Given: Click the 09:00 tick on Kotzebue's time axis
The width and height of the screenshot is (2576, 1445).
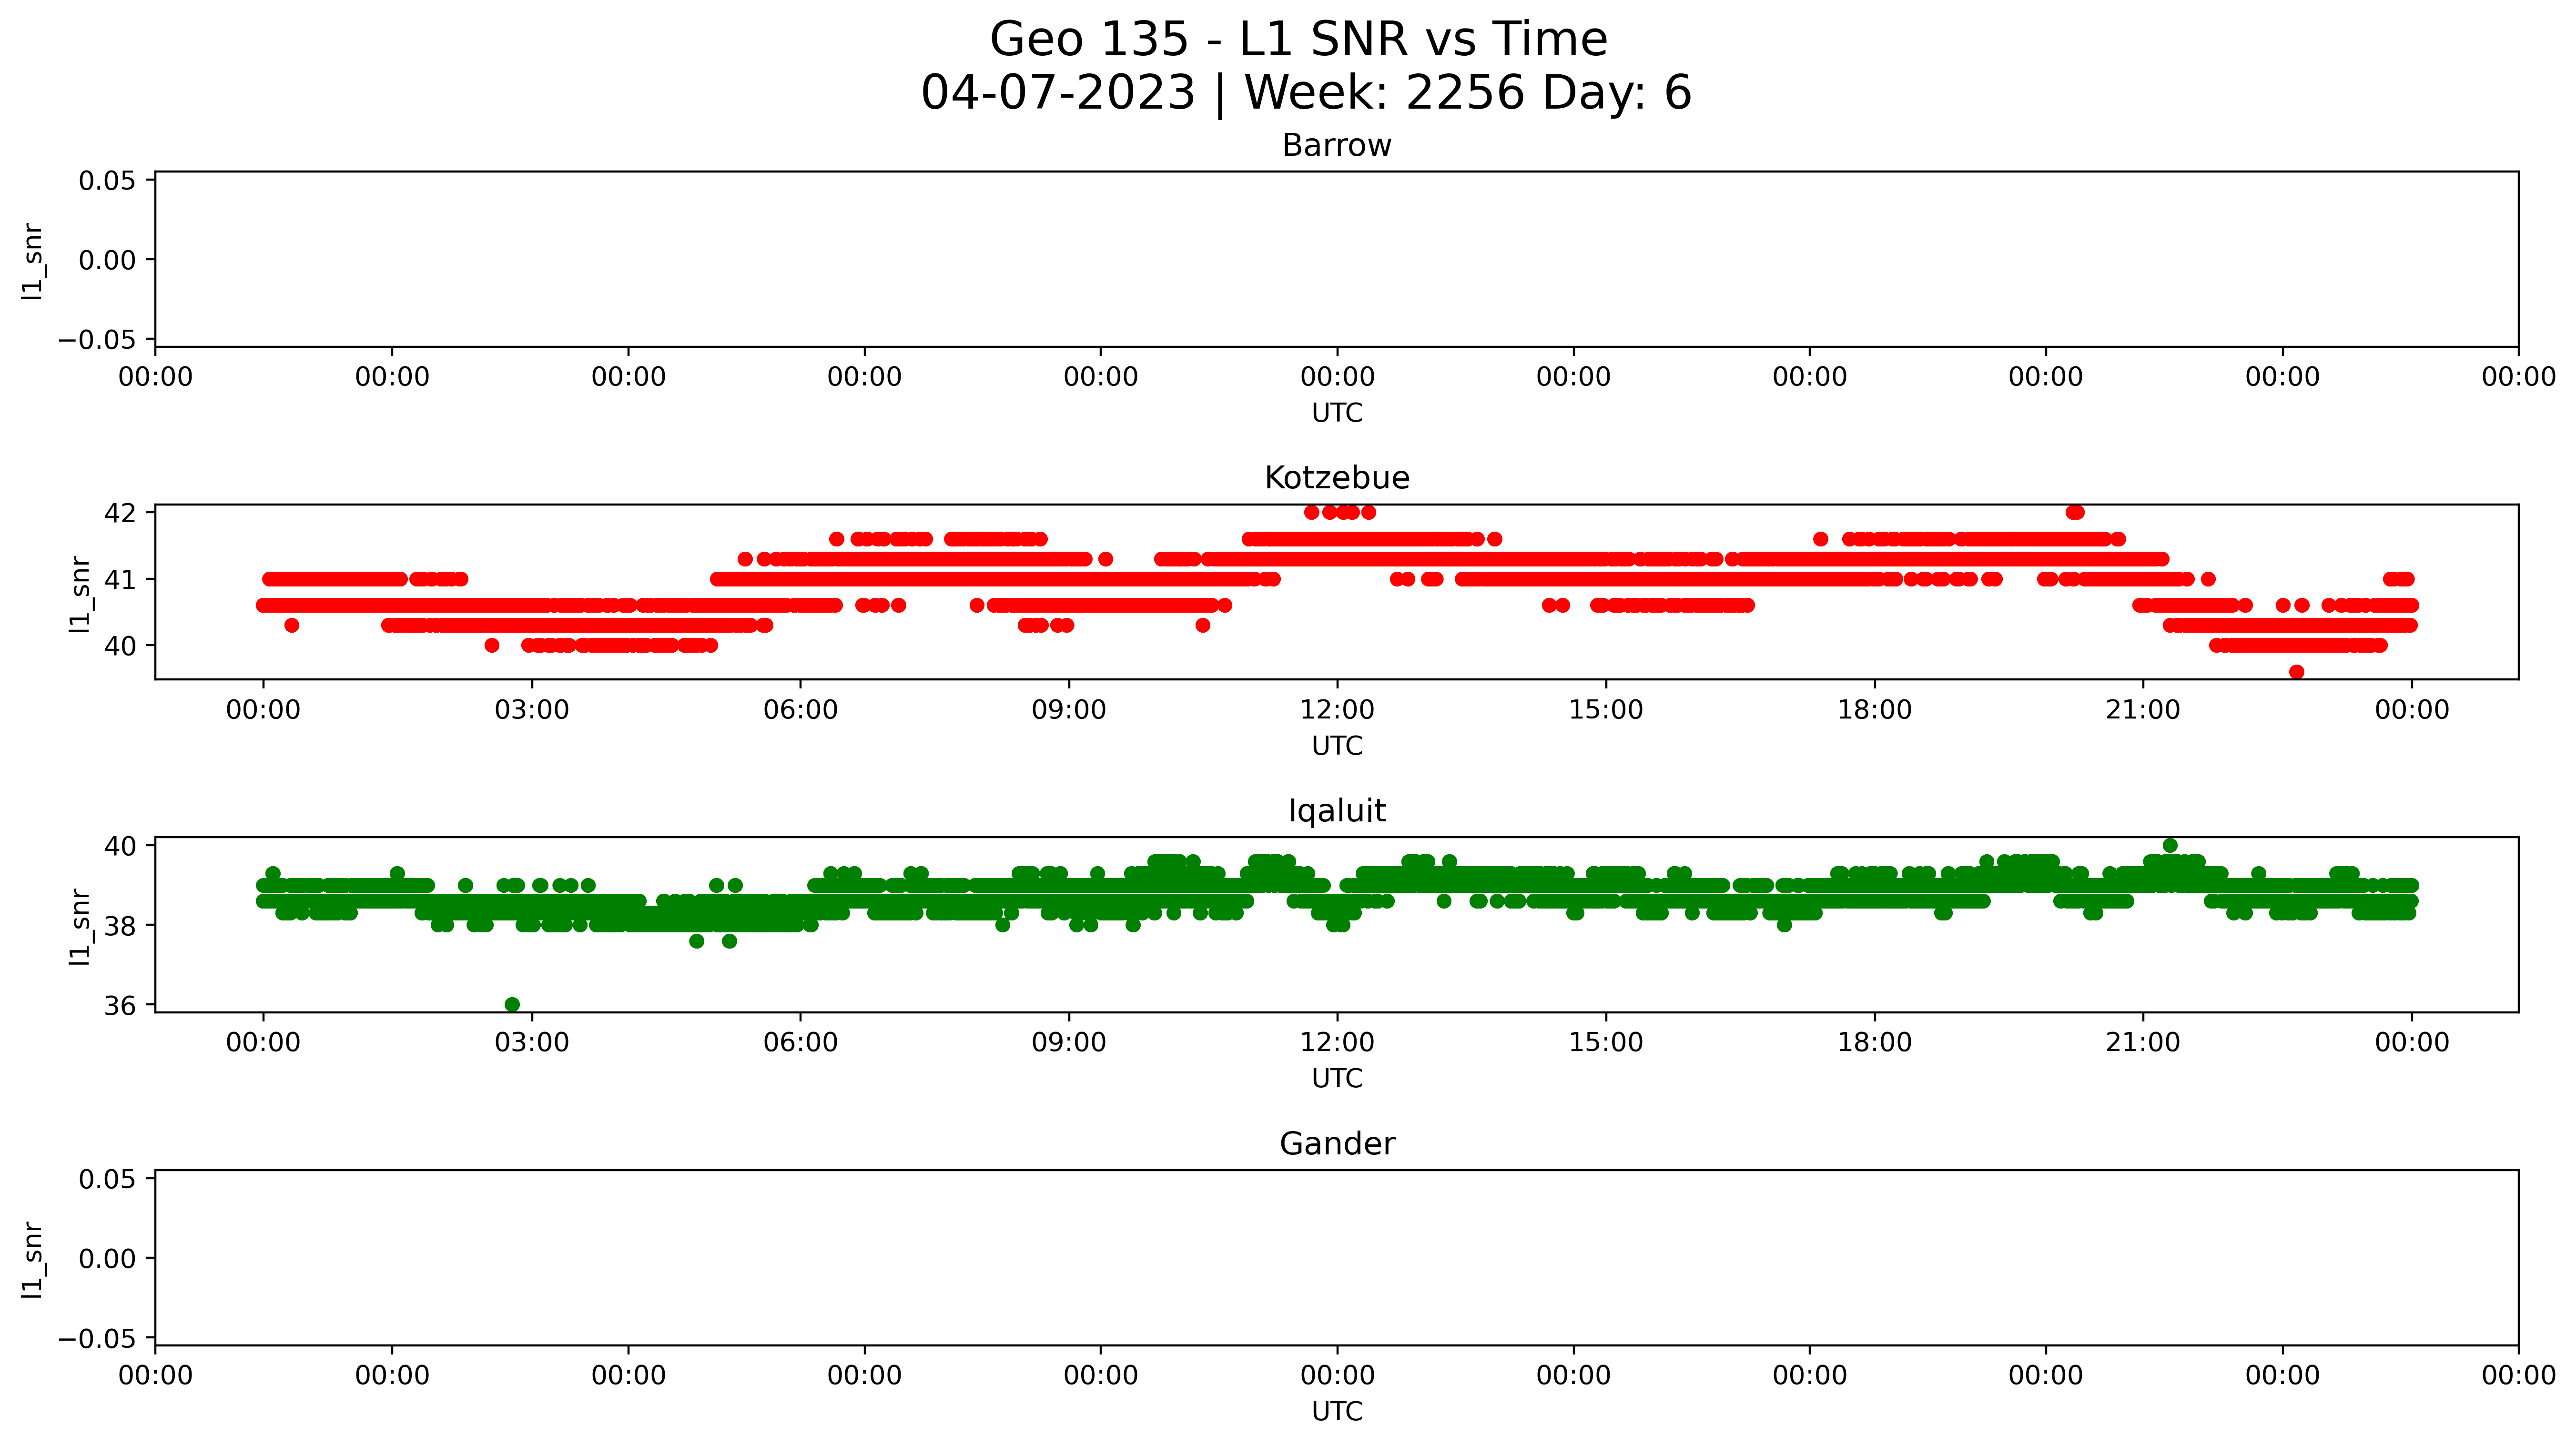Looking at the screenshot, I should coord(1069,710).
